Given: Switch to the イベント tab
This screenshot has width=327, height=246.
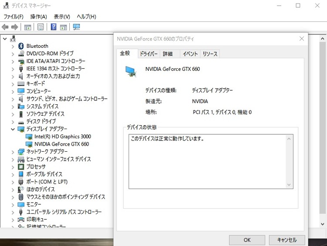Looking at the screenshot, I should (x=190, y=54).
